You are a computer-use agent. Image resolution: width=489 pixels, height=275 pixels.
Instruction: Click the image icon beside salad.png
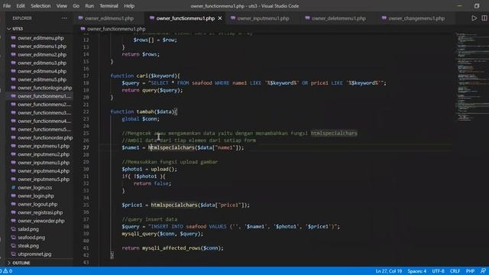[14, 229]
